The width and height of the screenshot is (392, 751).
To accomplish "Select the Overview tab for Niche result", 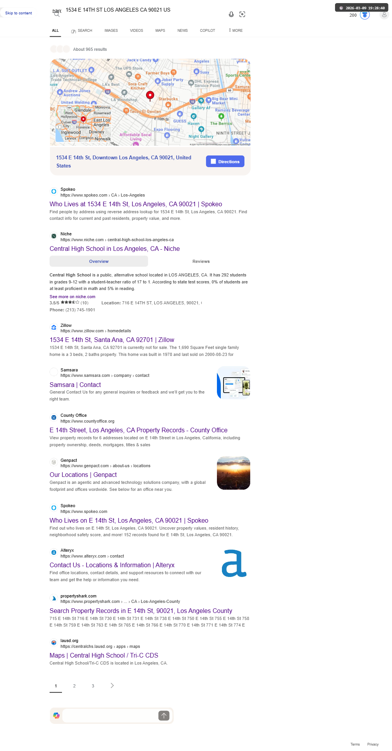I will point(99,261).
